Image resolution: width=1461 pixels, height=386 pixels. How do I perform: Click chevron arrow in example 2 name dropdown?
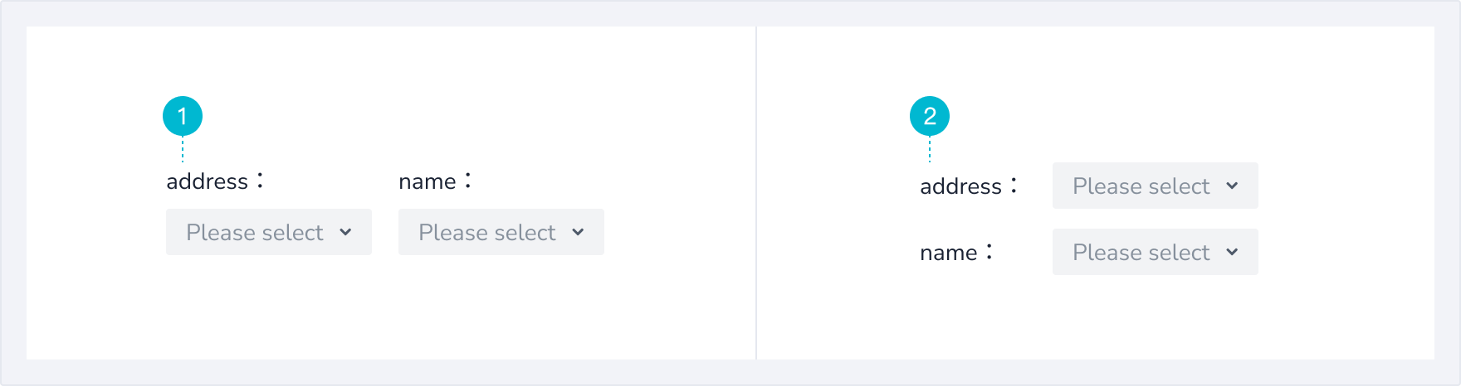[x=1232, y=252]
